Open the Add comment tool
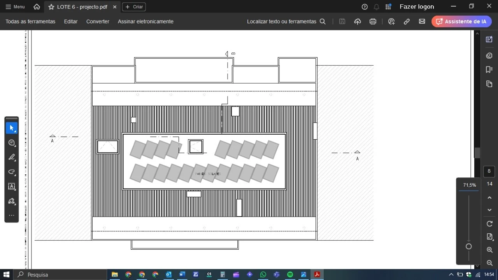The width and height of the screenshot is (498, 280). click(11, 143)
